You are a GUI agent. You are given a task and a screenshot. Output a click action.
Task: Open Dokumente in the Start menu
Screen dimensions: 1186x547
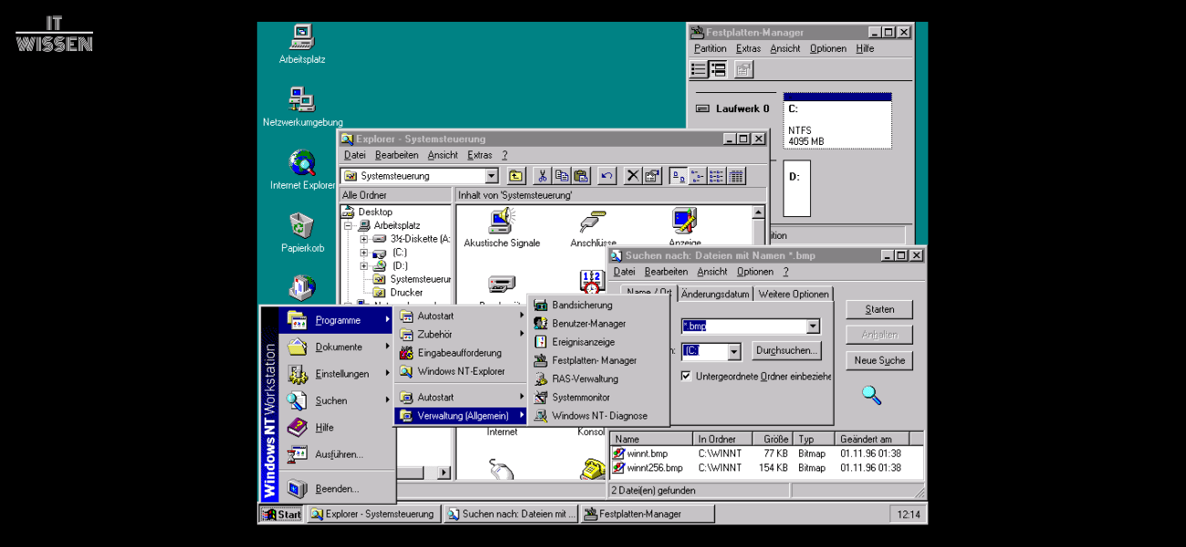point(338,347)
